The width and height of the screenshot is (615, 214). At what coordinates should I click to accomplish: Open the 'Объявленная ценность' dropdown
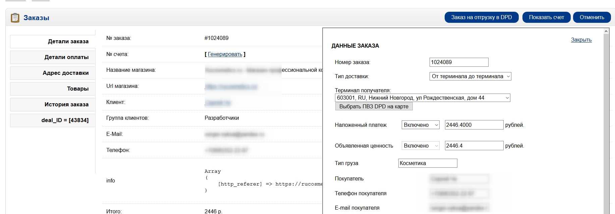[420, 146]
